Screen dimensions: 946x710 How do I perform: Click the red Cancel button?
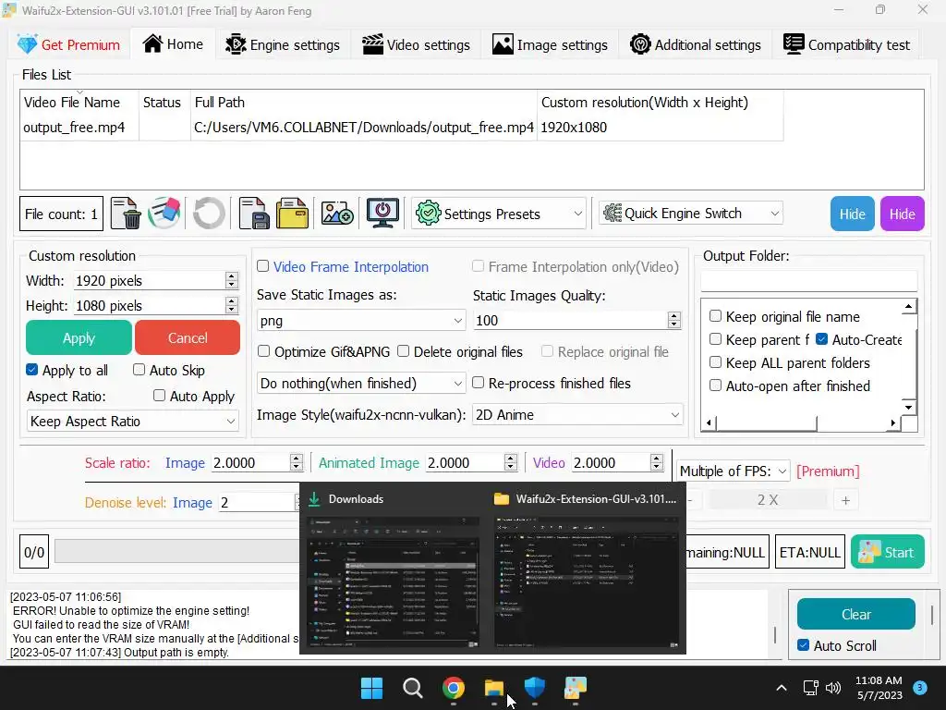(x=188, y=337)
